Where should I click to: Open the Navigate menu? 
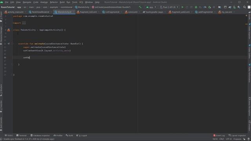pyautogui.click(x=27, y=2)
